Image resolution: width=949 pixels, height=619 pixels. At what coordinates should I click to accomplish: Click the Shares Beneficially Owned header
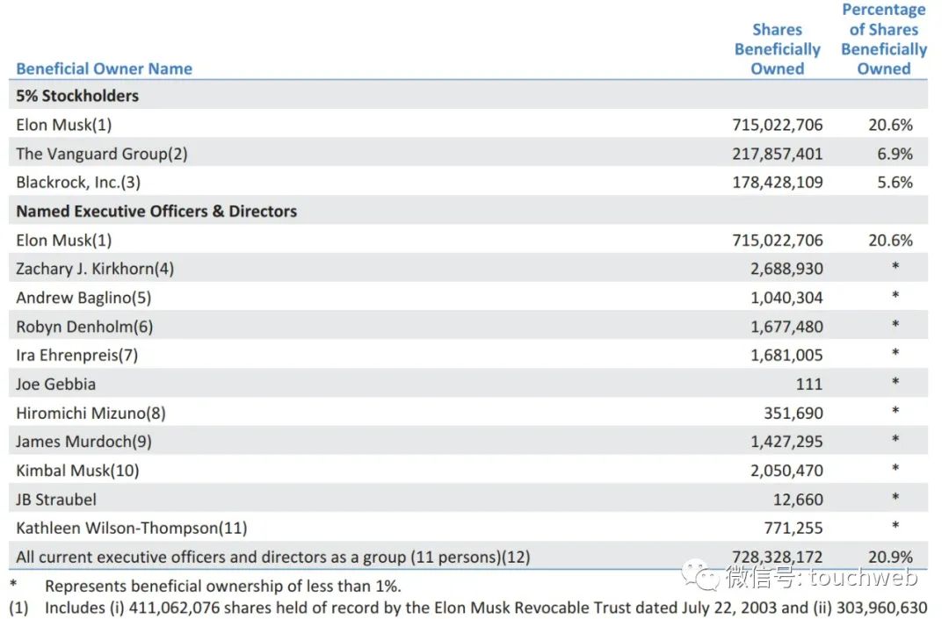click(777, 49)
